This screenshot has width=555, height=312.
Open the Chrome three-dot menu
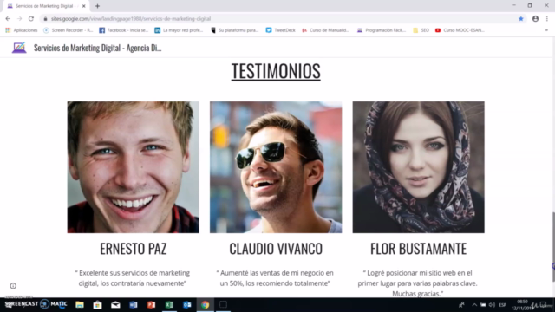547,19
